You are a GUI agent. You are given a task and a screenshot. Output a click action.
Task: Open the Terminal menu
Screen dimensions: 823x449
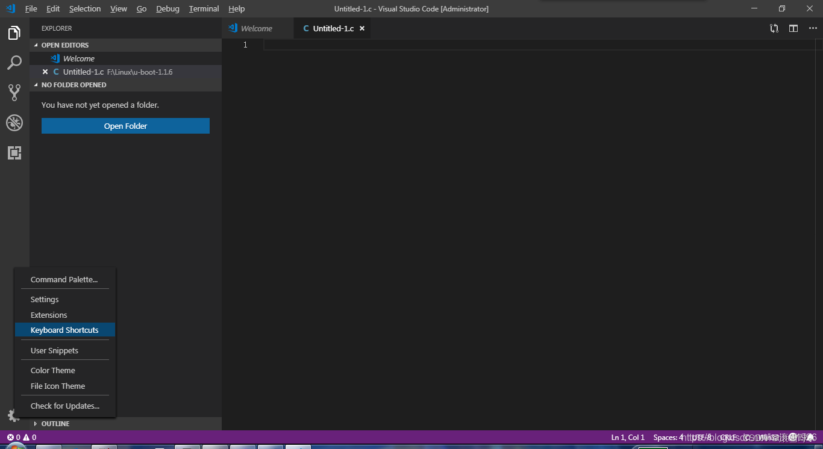pos(204,8)
